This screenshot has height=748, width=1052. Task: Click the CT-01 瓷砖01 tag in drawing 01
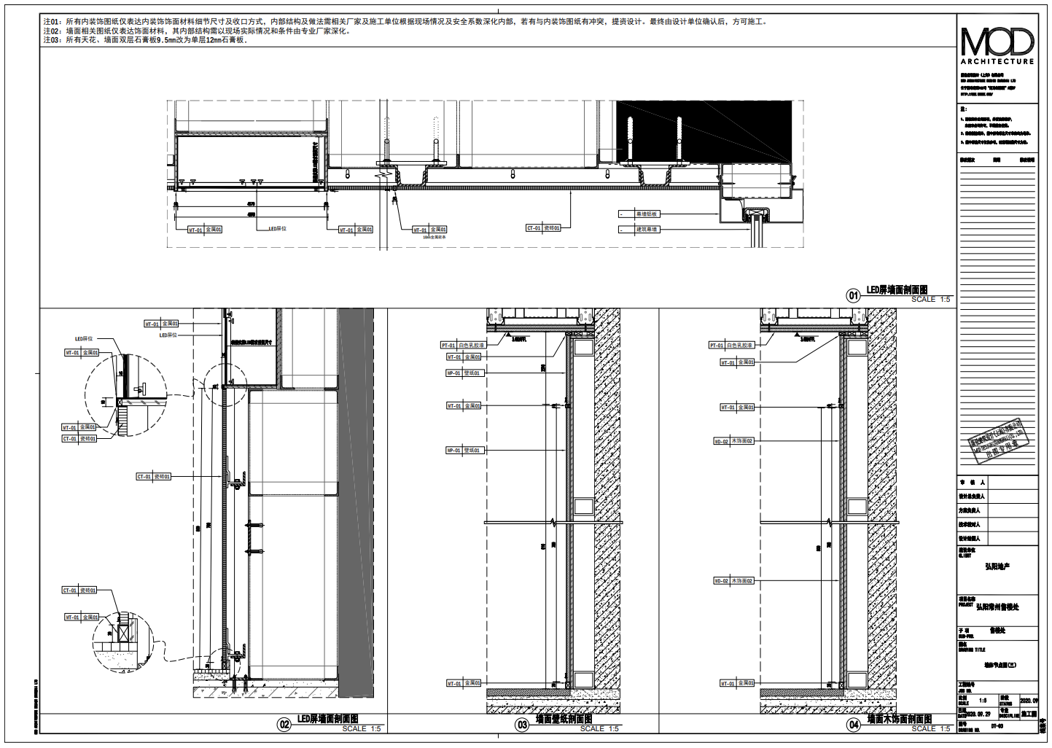[x=544, y=228]
